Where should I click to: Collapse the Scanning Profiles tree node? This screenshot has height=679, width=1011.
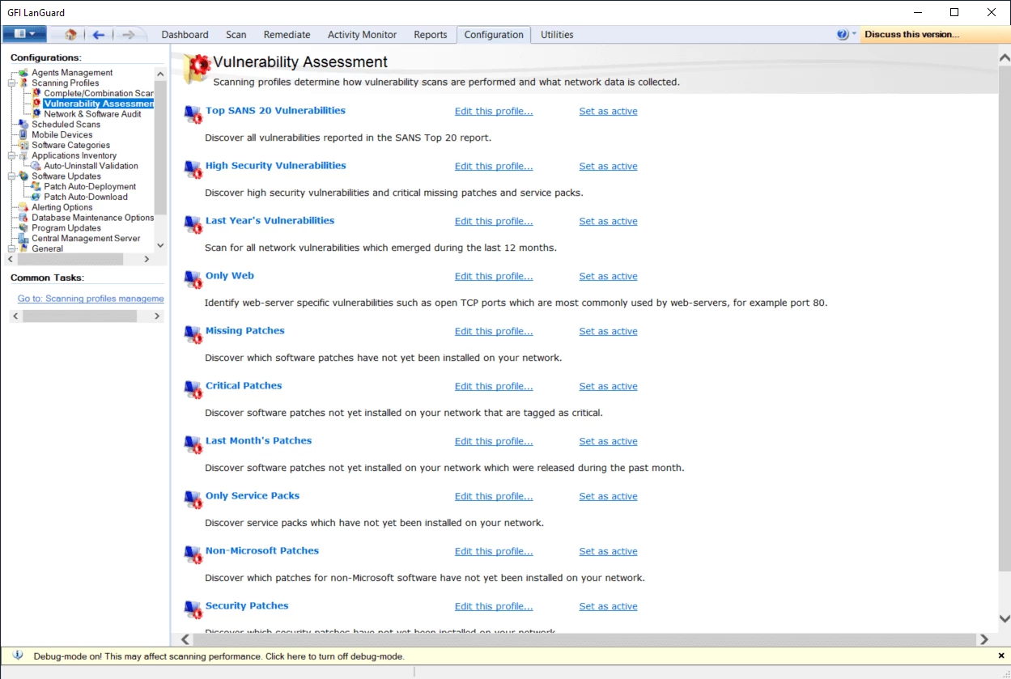point(11,83)
